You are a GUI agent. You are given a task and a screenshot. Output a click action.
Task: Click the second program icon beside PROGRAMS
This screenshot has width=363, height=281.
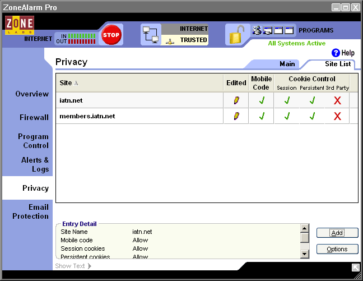click(x=268, y=30)
